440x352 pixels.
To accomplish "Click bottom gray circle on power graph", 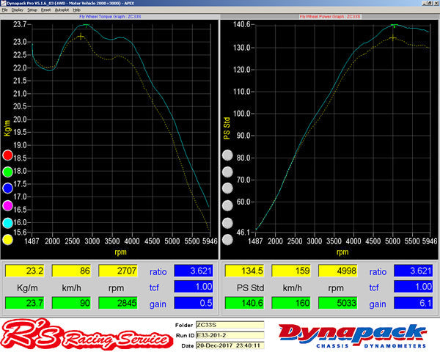I will click(x=227, y=238).
